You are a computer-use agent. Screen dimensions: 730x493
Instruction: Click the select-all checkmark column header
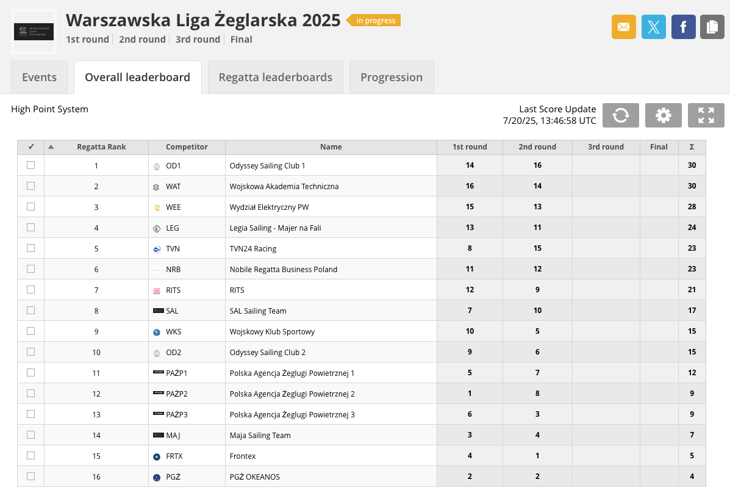31,147
